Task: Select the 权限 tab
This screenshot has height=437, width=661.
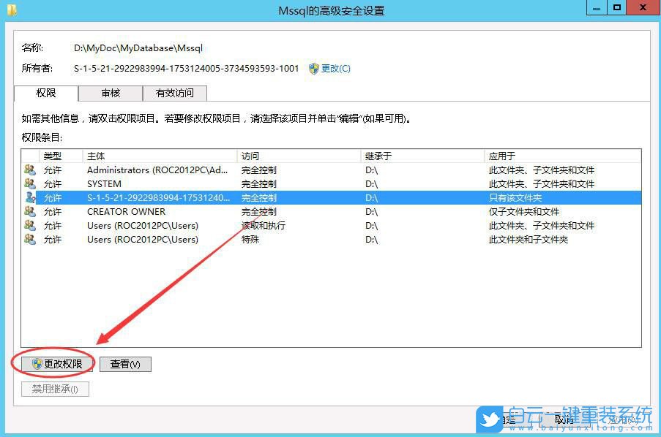Action: coord(45,93)
